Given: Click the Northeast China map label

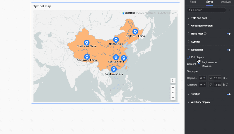Looking at the screenshot, I should tap(135, 36).
